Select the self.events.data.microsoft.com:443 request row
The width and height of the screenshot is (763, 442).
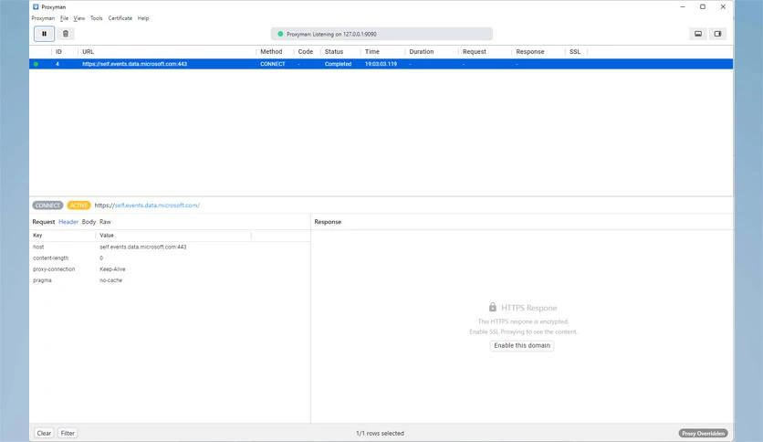pos(381,64)
